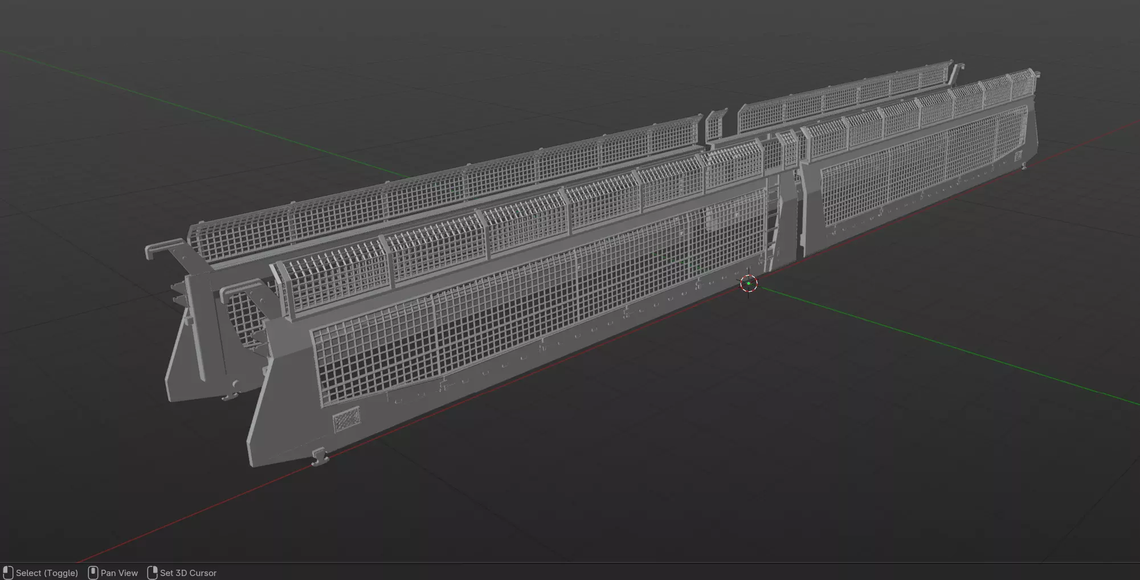
Task: Click the Select (Toggle) status label
Action: coord(47,573)
